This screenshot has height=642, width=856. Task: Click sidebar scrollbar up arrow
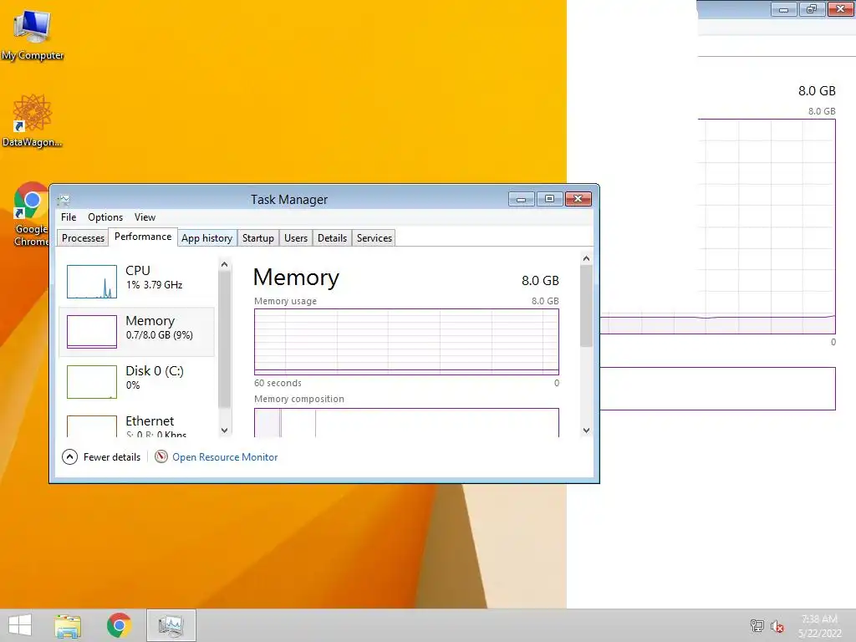pos(224,264)
